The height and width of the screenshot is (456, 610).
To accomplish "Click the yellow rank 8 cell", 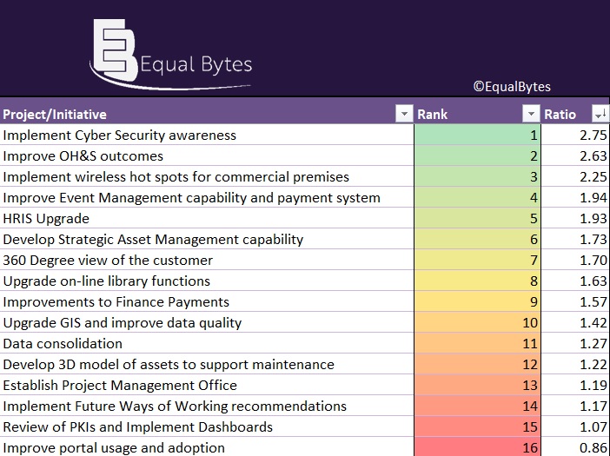I will tap(477, 281).
